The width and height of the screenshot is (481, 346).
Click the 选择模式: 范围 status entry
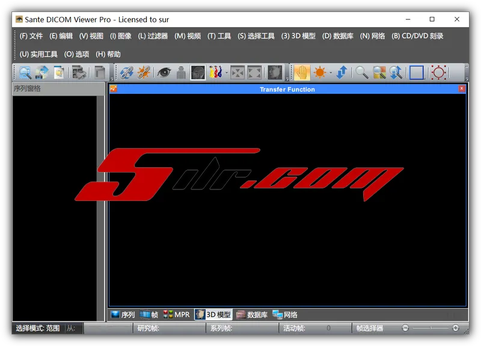point(38,328)
